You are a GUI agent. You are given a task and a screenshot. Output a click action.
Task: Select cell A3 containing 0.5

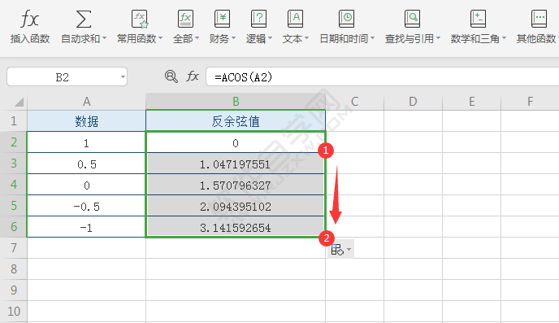87,163
